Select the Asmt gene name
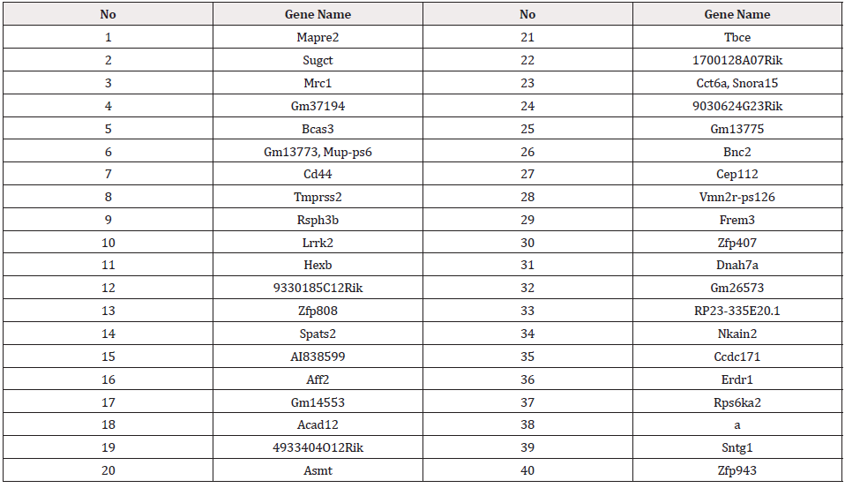 click(x=318, y=470)
